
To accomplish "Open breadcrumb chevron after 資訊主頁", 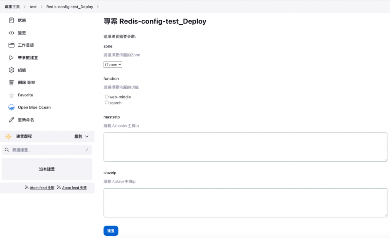I will pos(25,7).
